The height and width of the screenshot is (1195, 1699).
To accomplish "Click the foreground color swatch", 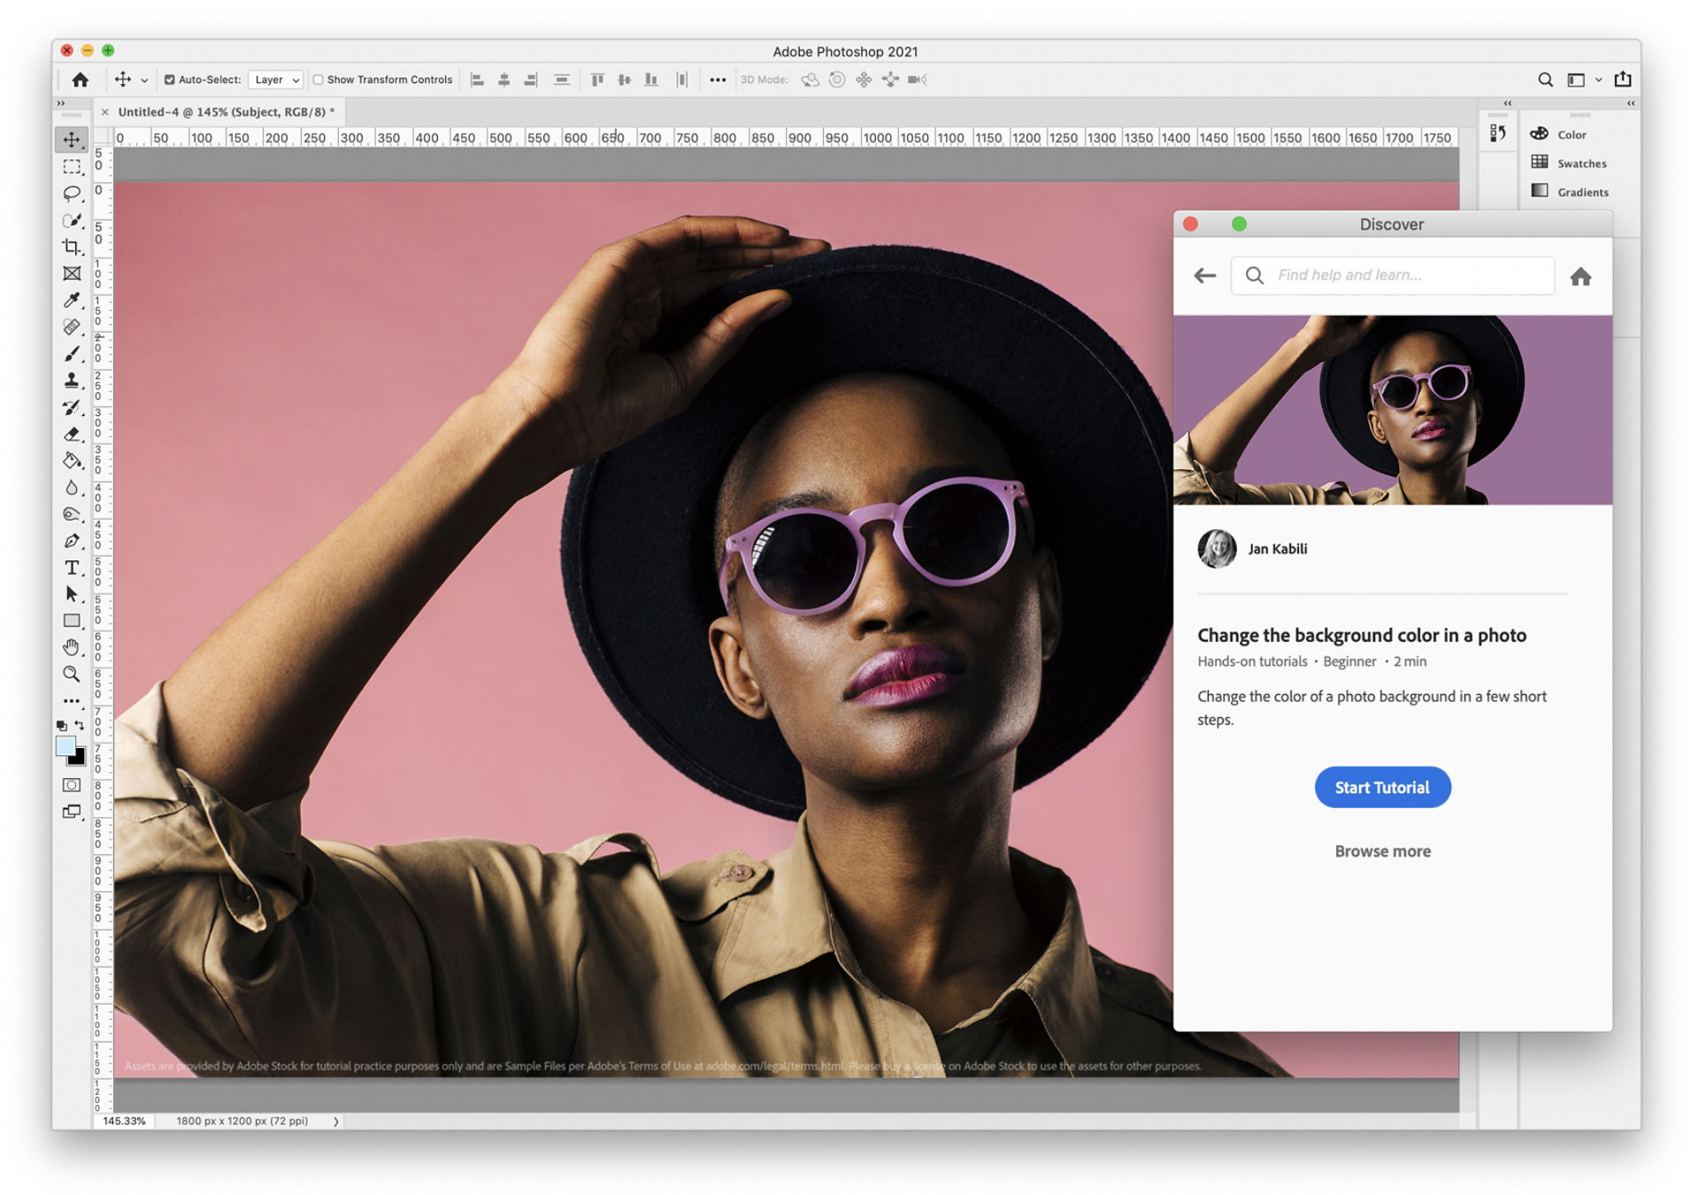I will [x=65, y=746].
